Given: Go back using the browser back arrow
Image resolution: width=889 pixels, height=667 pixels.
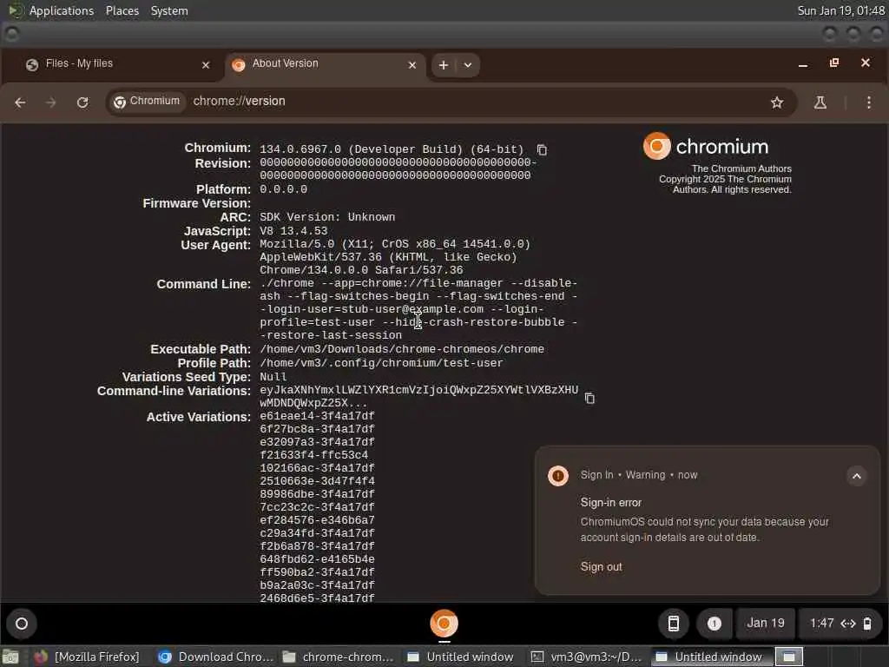Looking at the screenshot, I should point(21,102).
